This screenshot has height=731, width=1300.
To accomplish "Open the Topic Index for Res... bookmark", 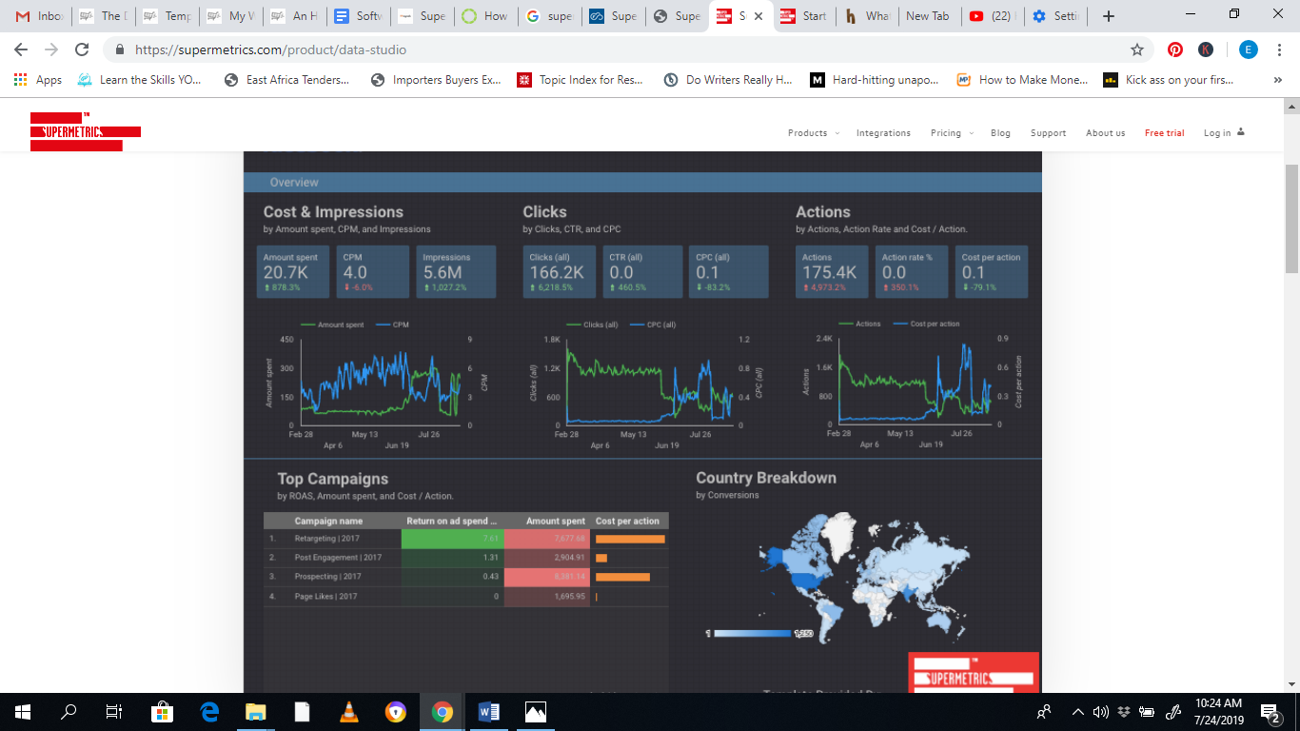I will pos(580,80).
